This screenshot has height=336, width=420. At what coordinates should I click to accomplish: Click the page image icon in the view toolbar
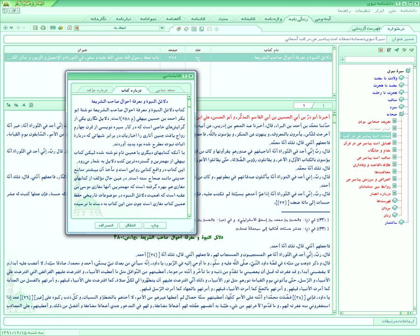202,29
